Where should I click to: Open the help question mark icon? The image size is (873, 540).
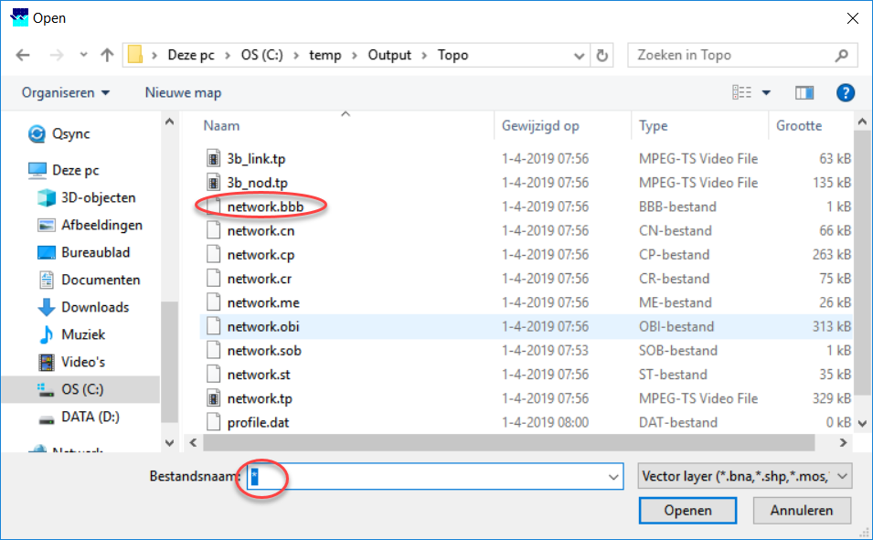[x=846, y=92]
